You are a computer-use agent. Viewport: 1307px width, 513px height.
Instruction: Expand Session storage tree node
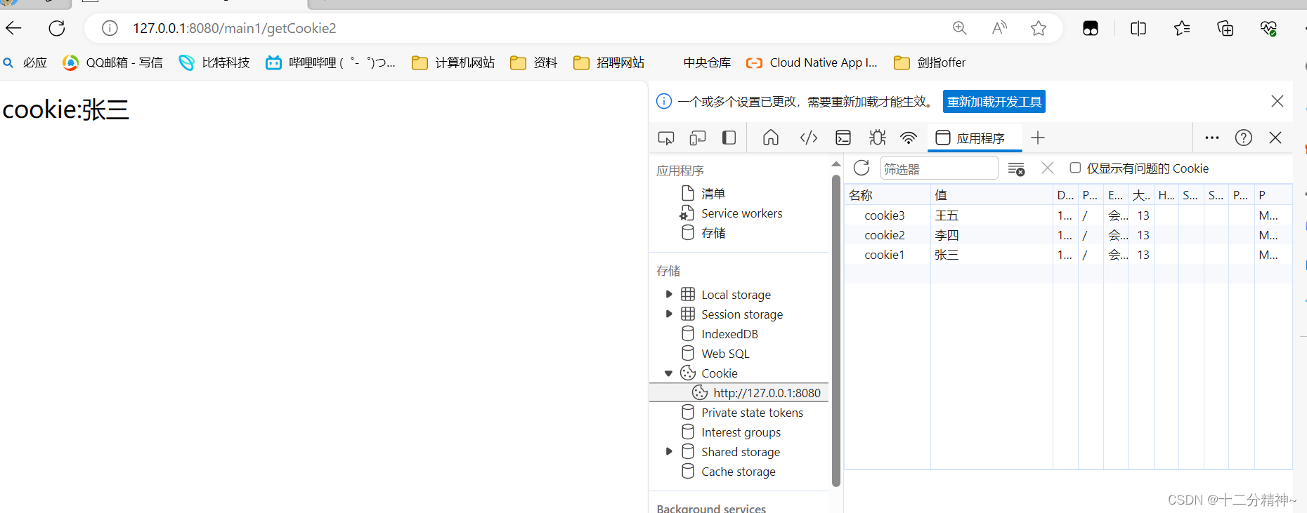669,314
